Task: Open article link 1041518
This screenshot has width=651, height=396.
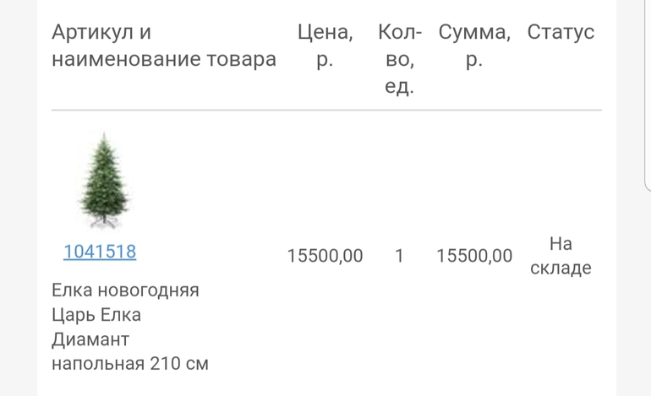Action: click(99, 252)
